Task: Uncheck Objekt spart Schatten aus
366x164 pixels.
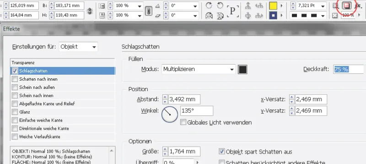Action: [221, 152]
